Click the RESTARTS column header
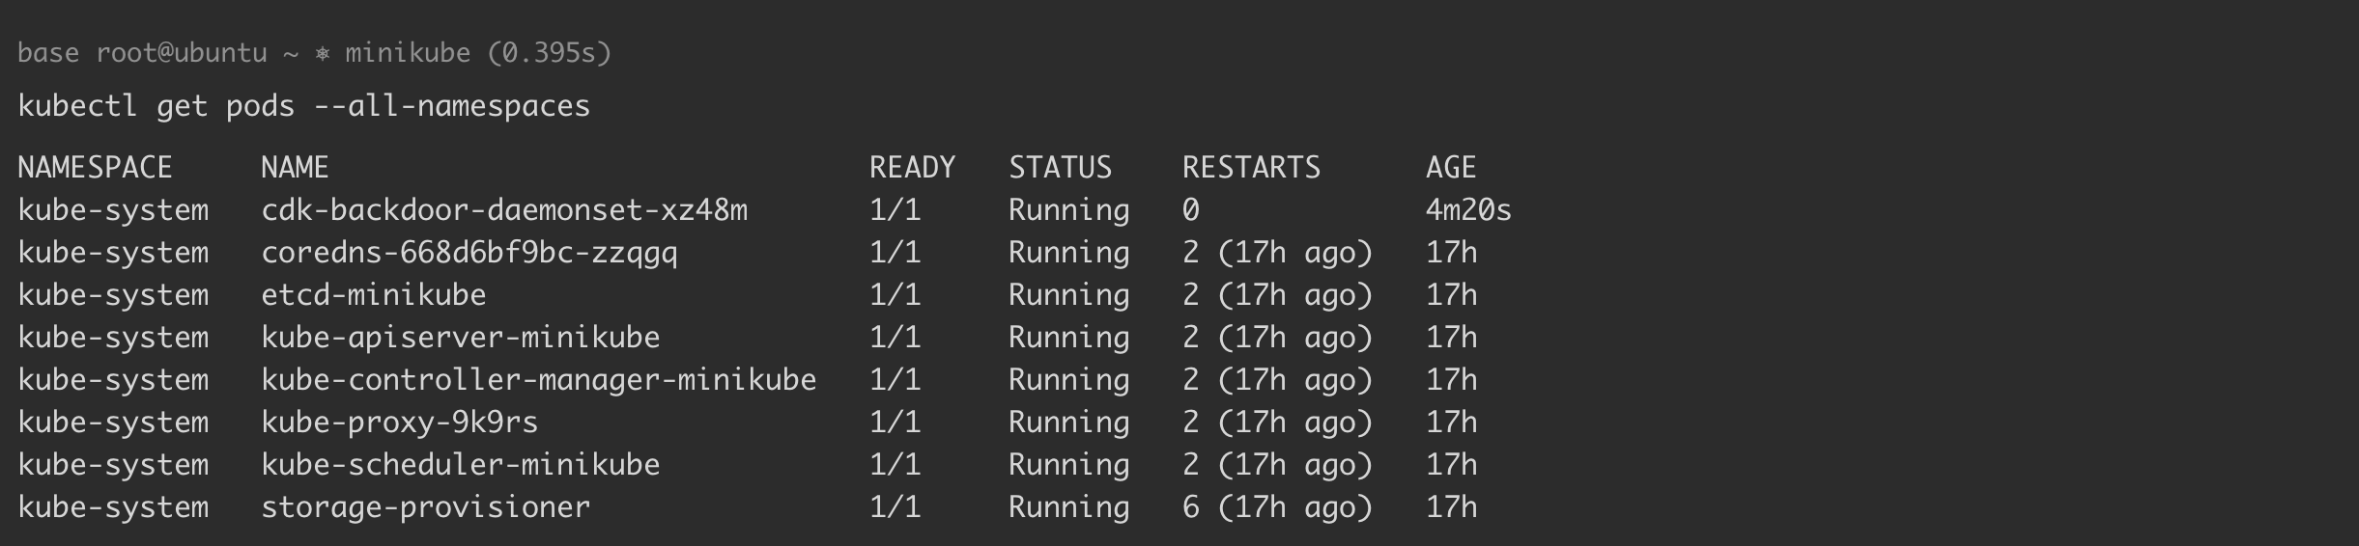2359x546 pixels. click(x=1251, y=168)
